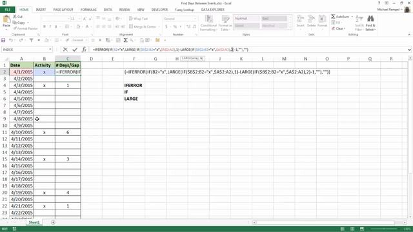Open the Name Box dropdown arrow
The width and height of the screenshot is (413, 232).
click(50, 50)
